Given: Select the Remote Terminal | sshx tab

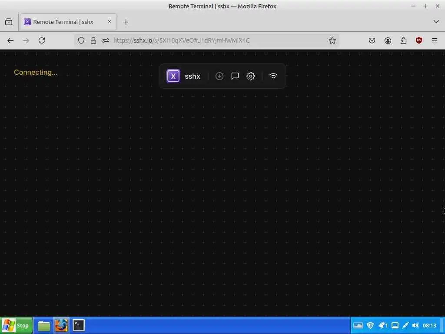Looking at the screenshot, I should pyautogui.click(x=68, y=22).
